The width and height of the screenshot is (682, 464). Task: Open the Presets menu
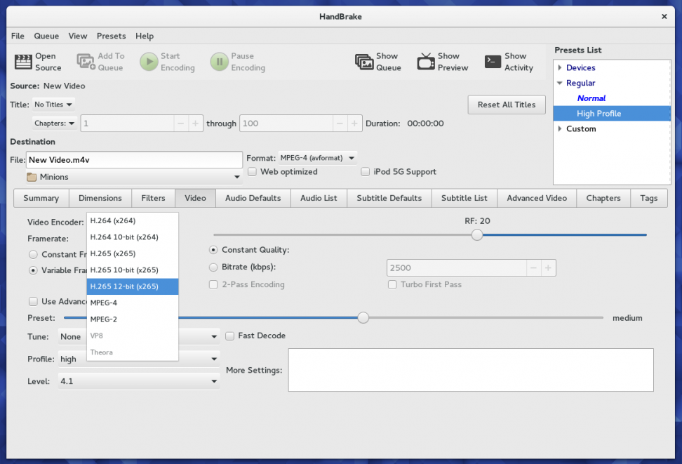[x=111, y=36]
